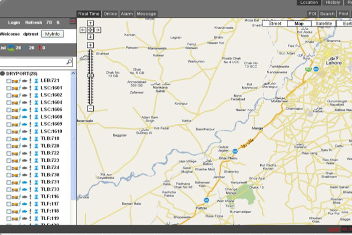Click the map zoom slider handle

(x=90, y=76)
